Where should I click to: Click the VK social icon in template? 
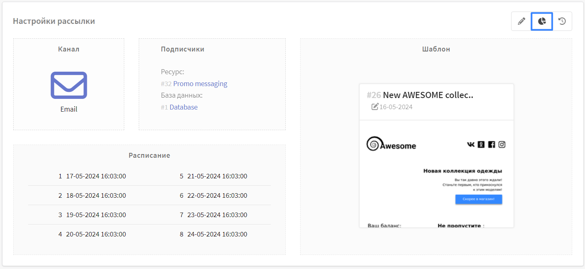coord(471,145)
